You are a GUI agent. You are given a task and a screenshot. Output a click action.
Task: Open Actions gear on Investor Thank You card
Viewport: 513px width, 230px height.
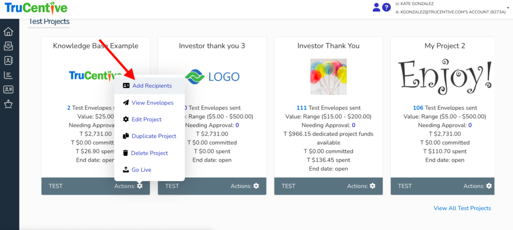tap(372, 186)
